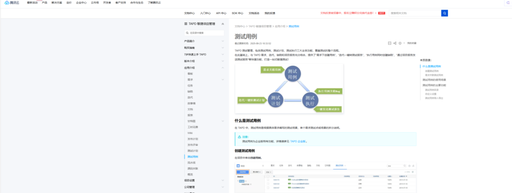Image resolution: width=512 pixels, height=193 pixels.
Task: Expand the 公司管理 section
Action: [222, 187]
